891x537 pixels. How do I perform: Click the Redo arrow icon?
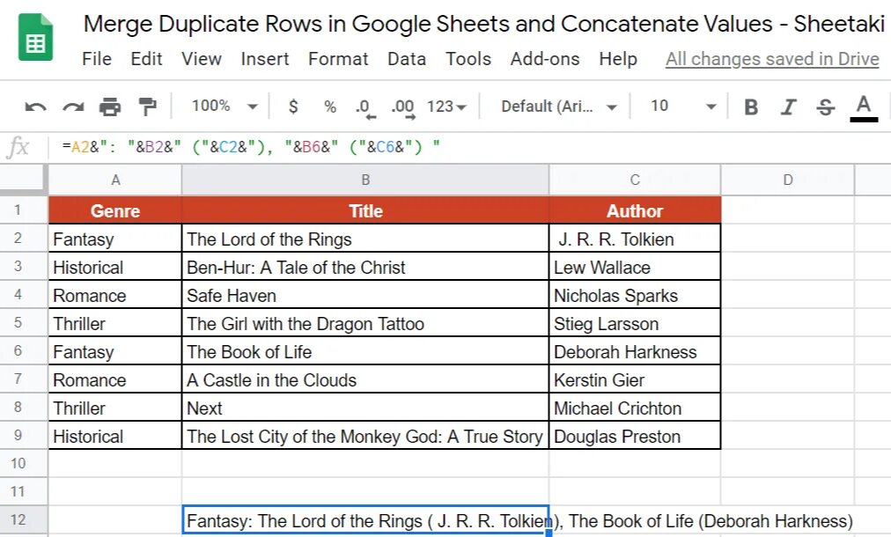click(x=73, y=107)
